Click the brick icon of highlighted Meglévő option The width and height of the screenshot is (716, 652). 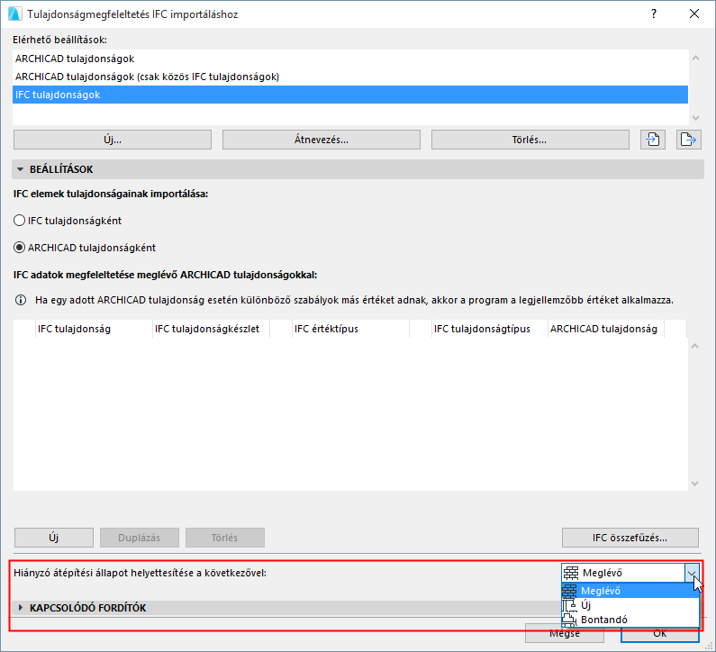click(x=569, y=591)
